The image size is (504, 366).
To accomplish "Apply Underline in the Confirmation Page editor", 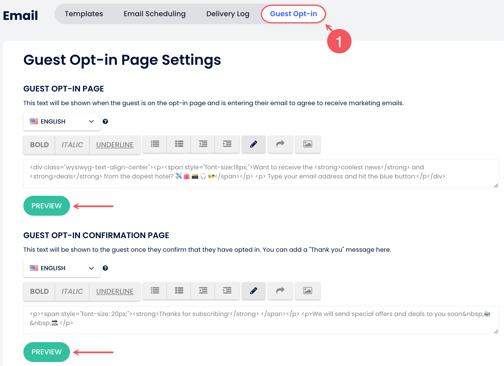I will tap(115, 292).
